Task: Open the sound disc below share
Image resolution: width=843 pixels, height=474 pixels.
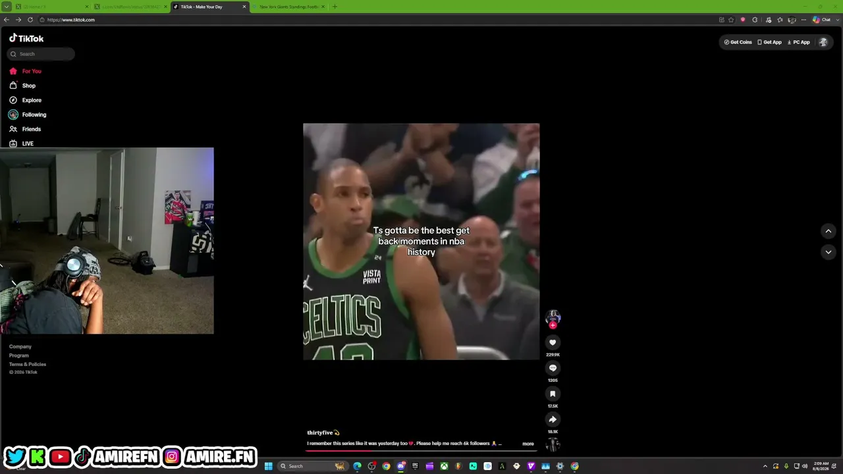Action: coord(553,444)
